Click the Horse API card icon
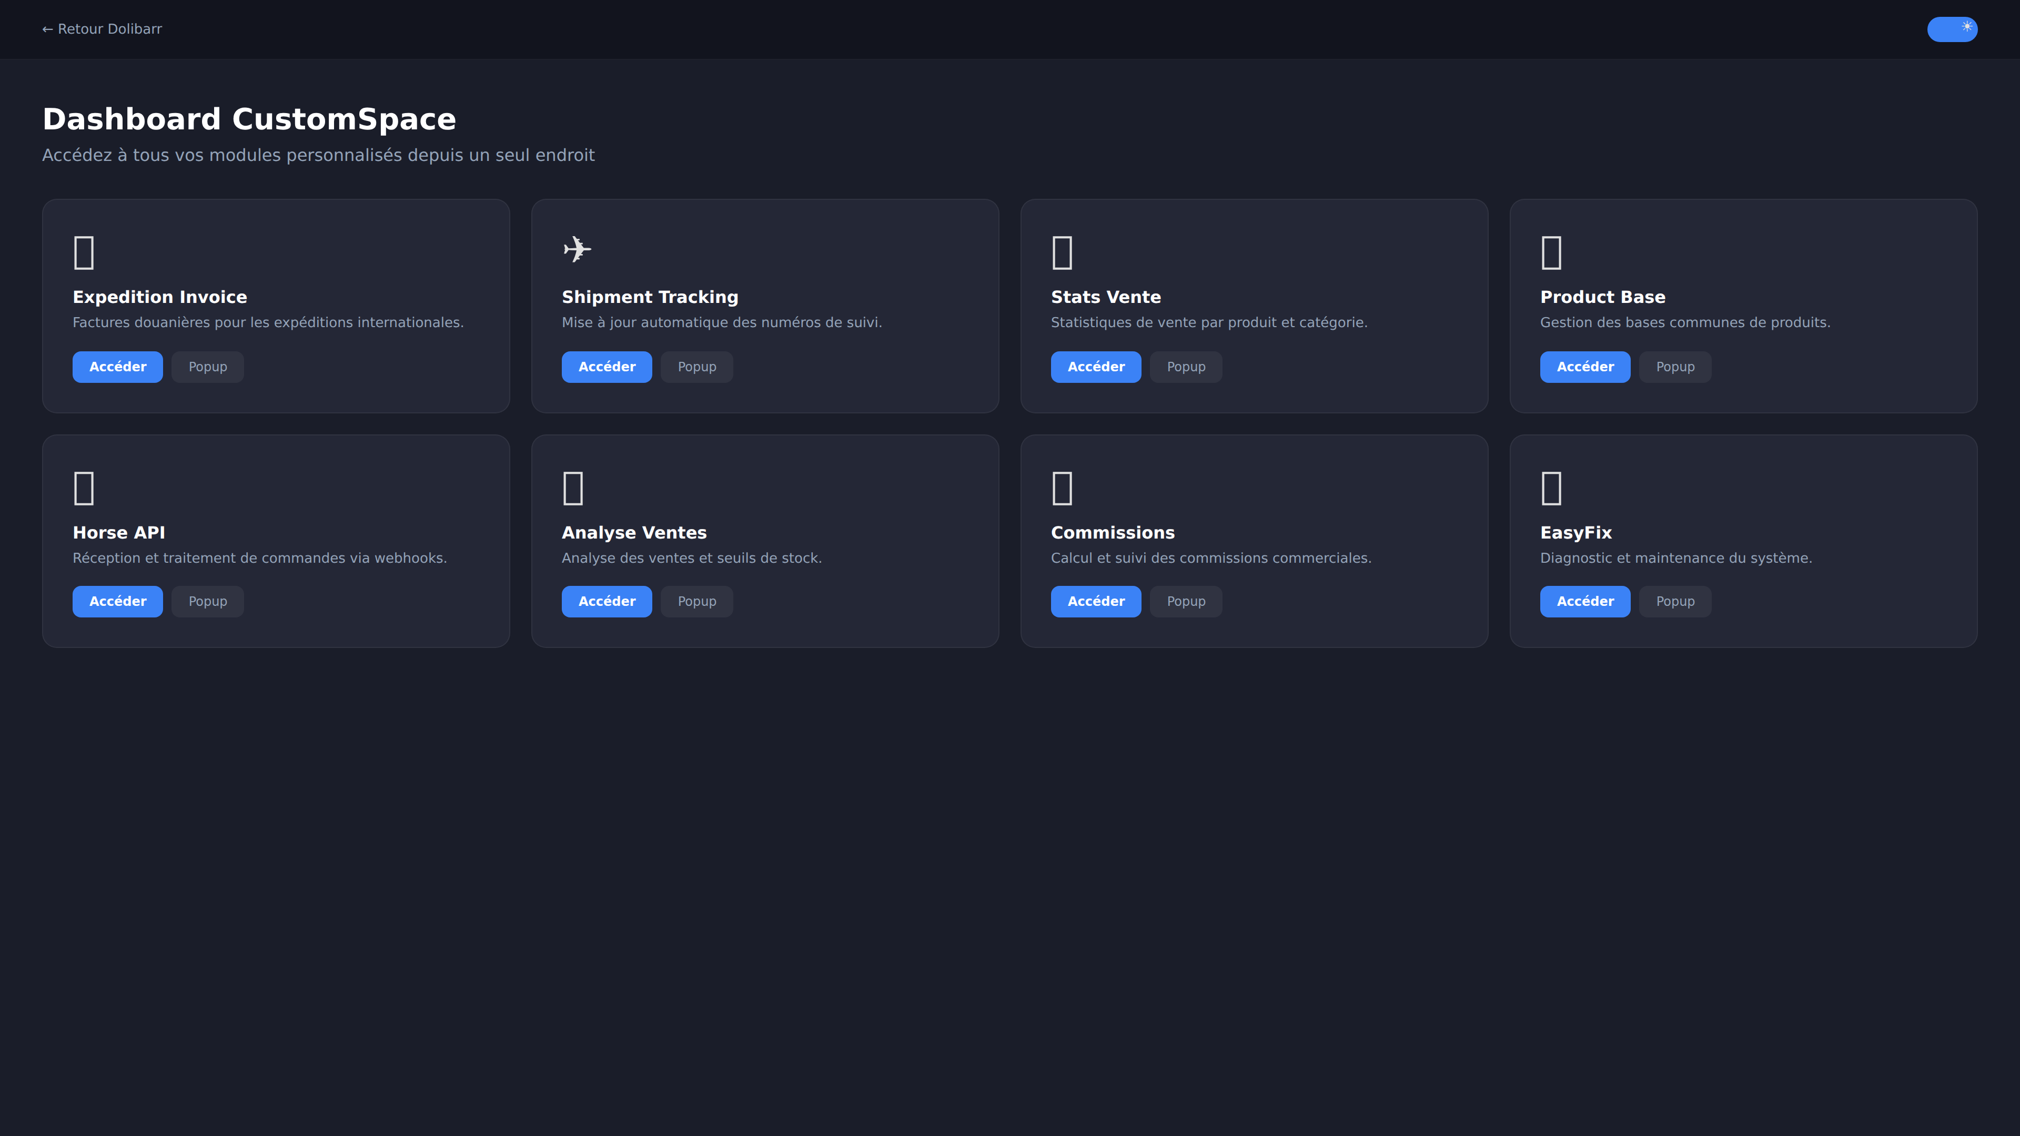 pyautogui.click(x=84, y=488)
